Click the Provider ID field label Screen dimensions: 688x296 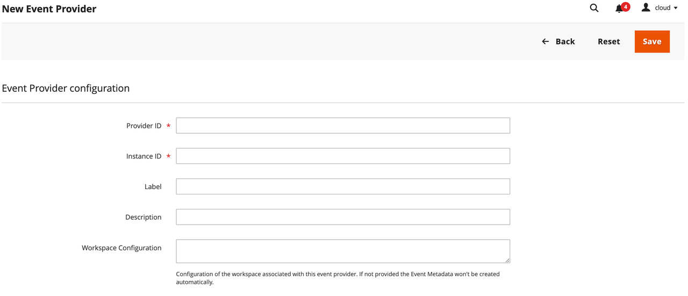coord(144,126)
